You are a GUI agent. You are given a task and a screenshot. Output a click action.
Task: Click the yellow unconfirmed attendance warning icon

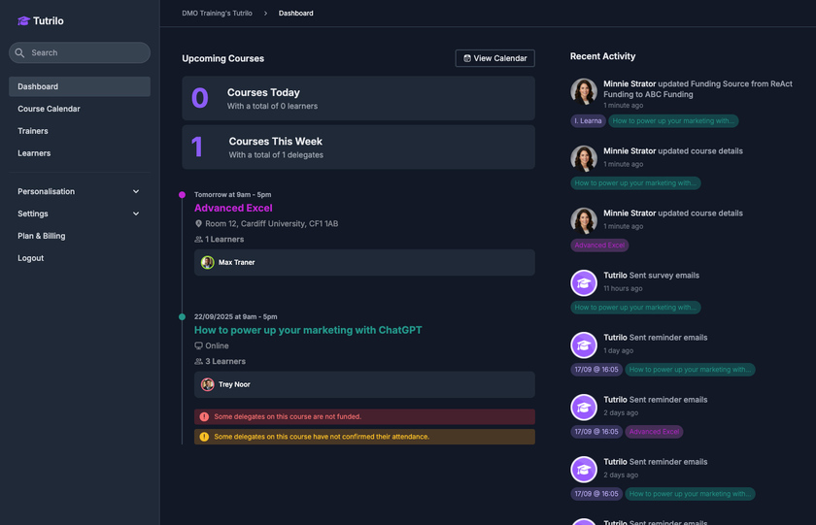point(204,437)
